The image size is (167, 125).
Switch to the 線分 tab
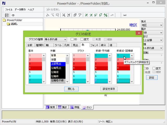(x=104, y=45)
